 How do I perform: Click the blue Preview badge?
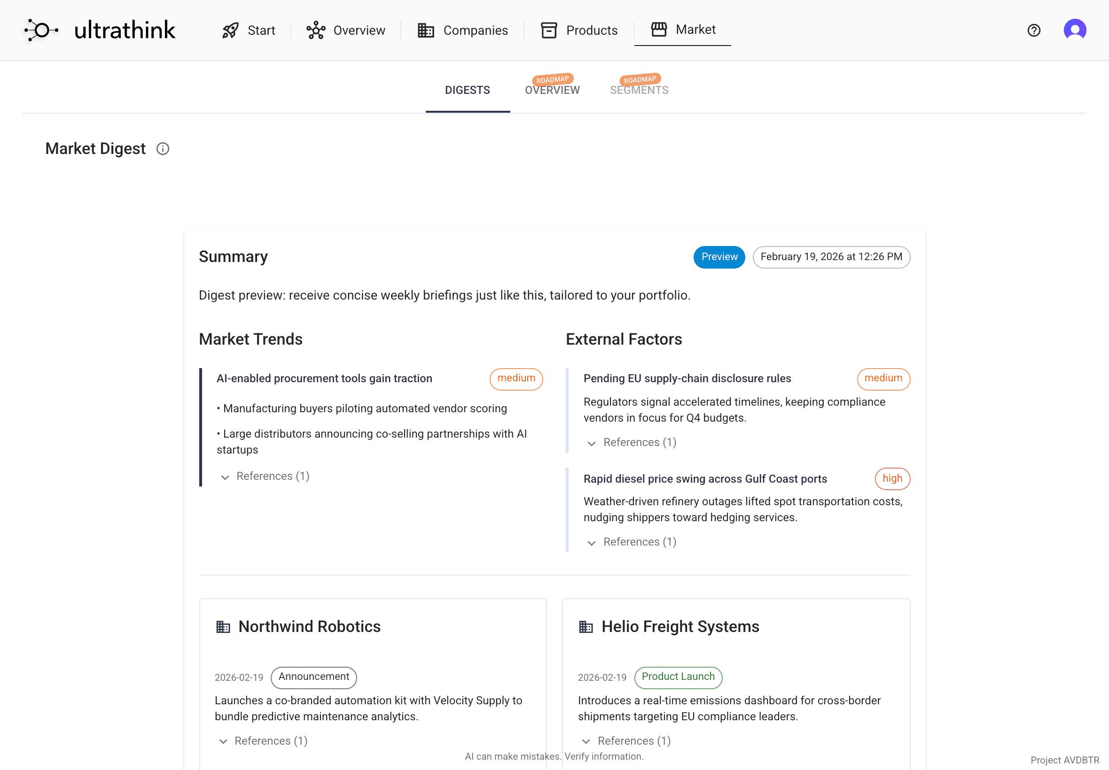pos(719,257)
